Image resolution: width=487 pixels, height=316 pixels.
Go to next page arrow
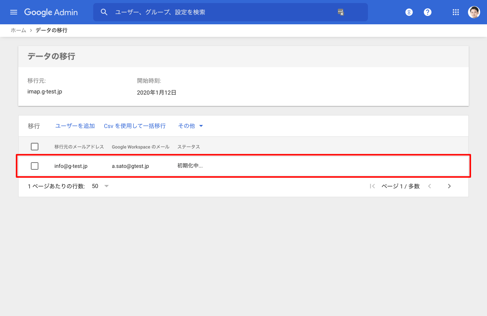coord(449,186)
